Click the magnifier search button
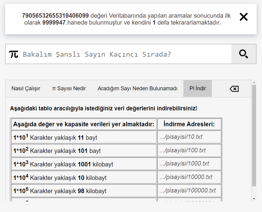The image size is (262, 212). 244,54
